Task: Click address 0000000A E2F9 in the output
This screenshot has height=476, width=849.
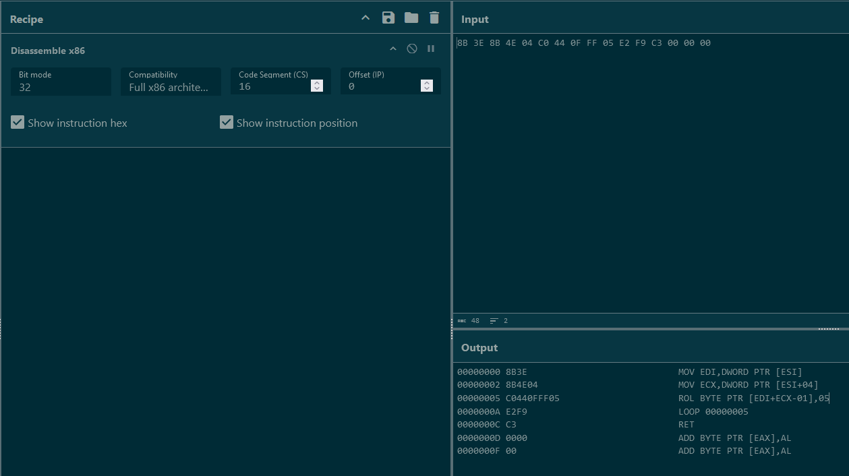Action: point(492,412)
